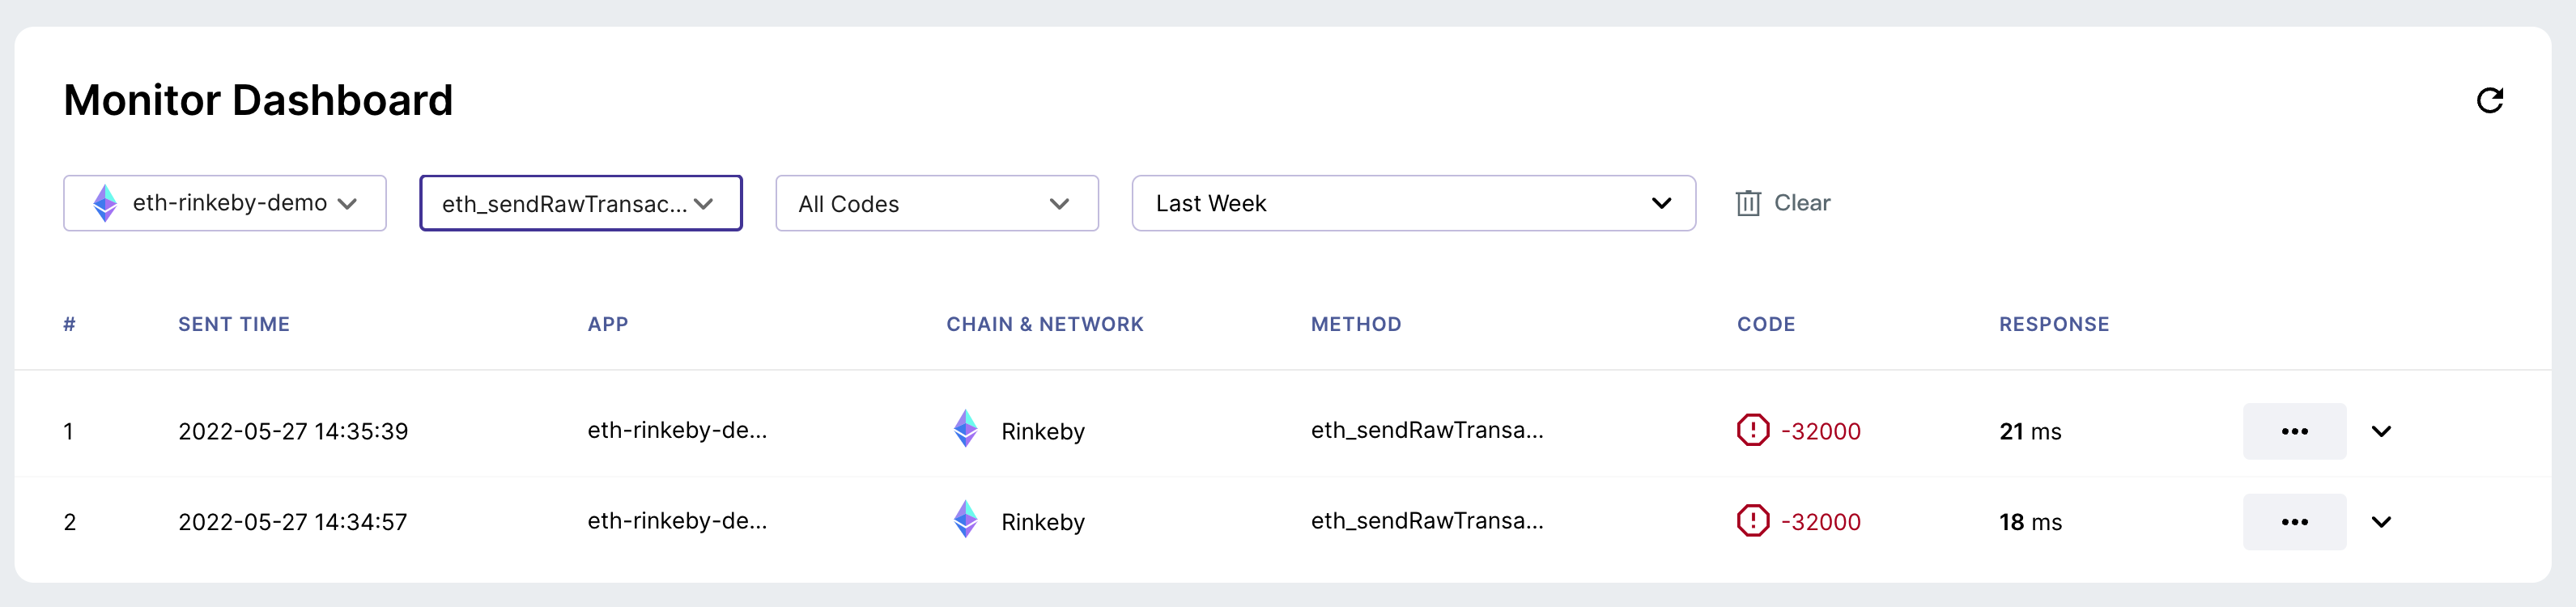Screen dimensions: 2576x607
Task: Select the 2022-05-27 14:34:57 request row
Action: (1283, 522)
